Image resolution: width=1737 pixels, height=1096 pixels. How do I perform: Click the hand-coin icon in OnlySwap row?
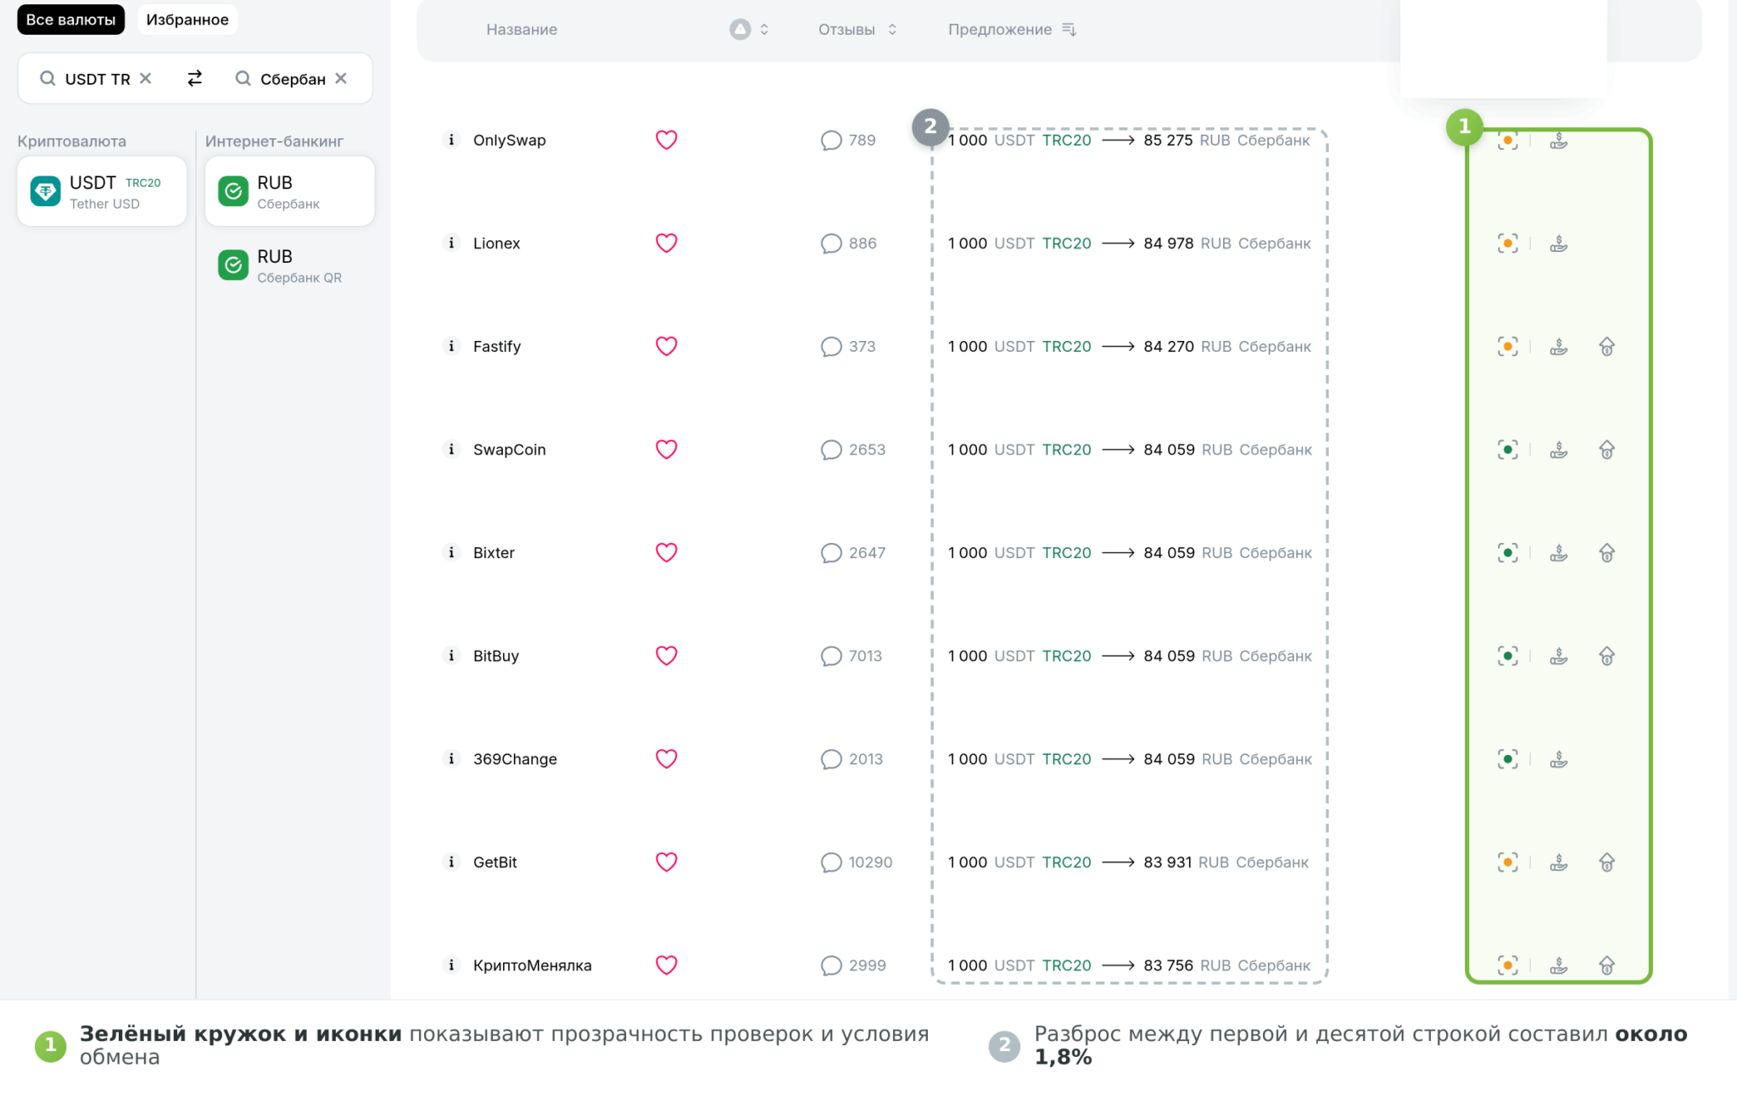coord(1559,140)
